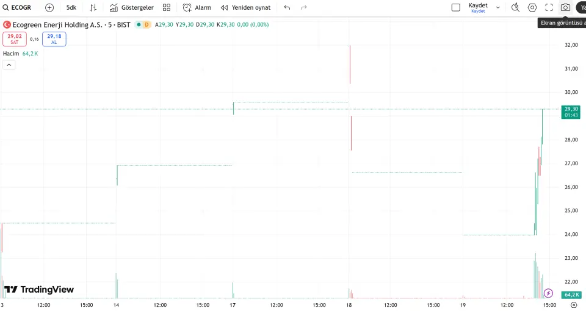
Task: Undo the last chart action
Action: (x=287, y=7)
